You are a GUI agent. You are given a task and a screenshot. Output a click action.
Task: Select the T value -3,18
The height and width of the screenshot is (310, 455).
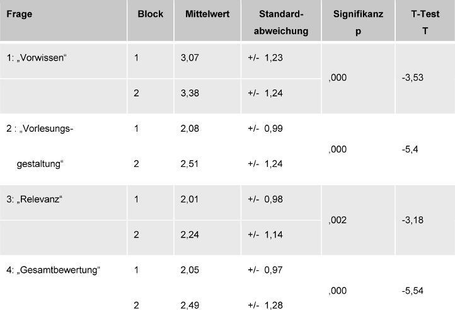click(x=410, y=220)
